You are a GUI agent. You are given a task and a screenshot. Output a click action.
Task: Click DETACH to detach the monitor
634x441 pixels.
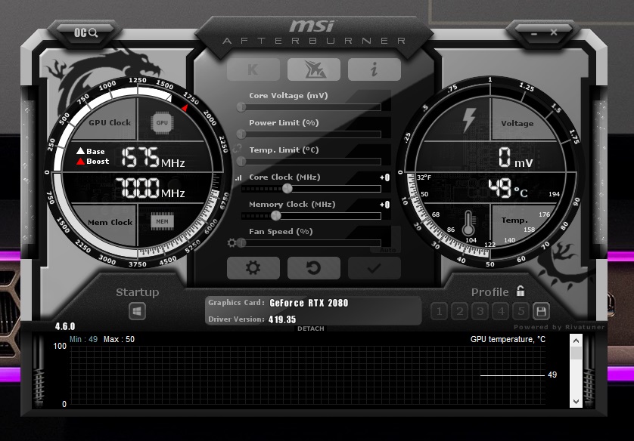tap(310, 328)
